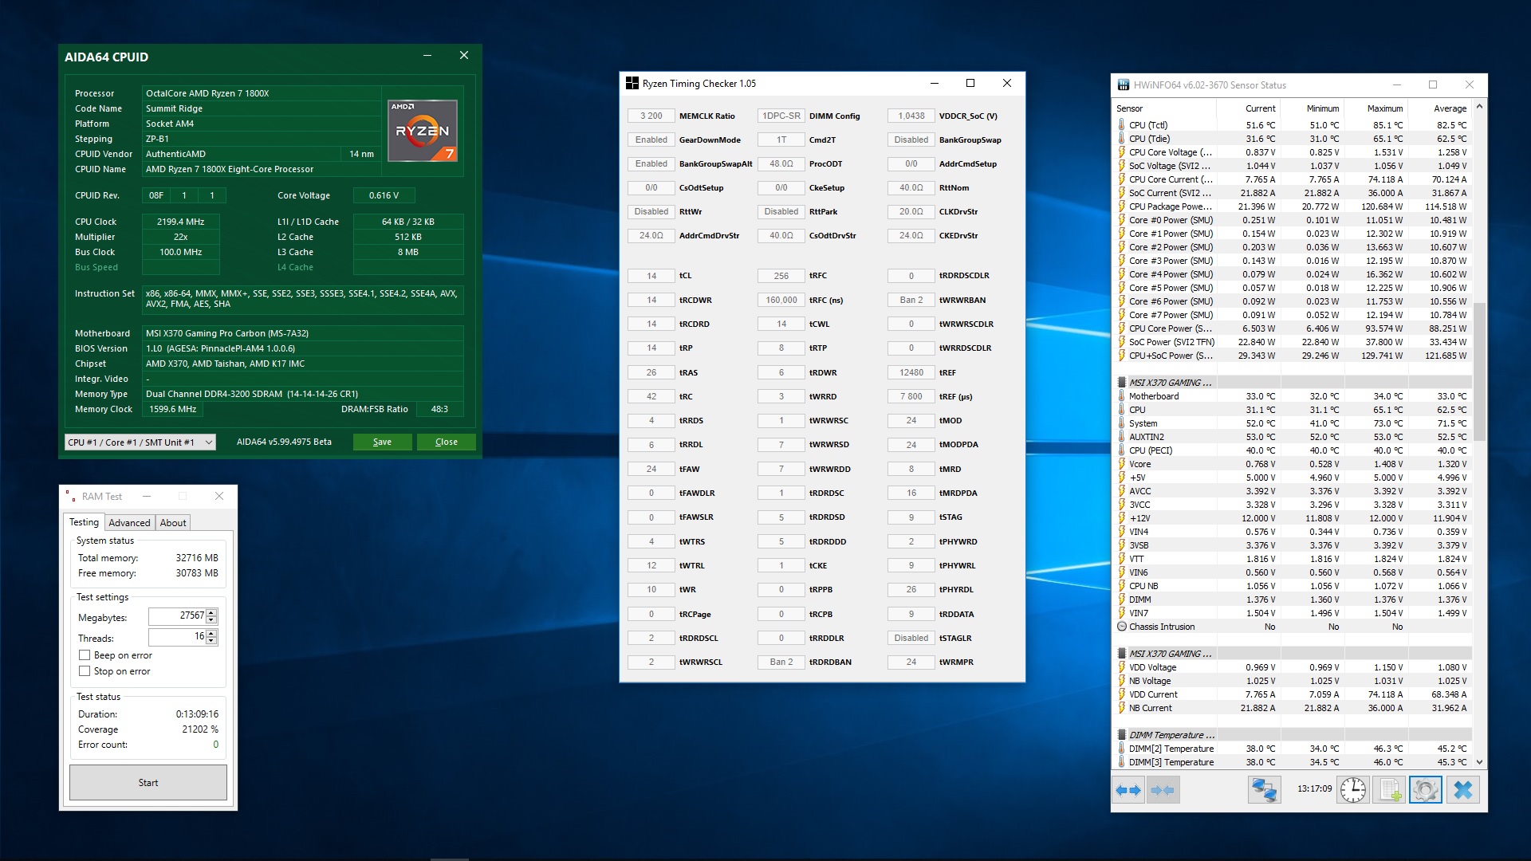This screenshot has height=861, width=1531.
Task: Click the clock reset timer icon
Action: (1353, 790)
